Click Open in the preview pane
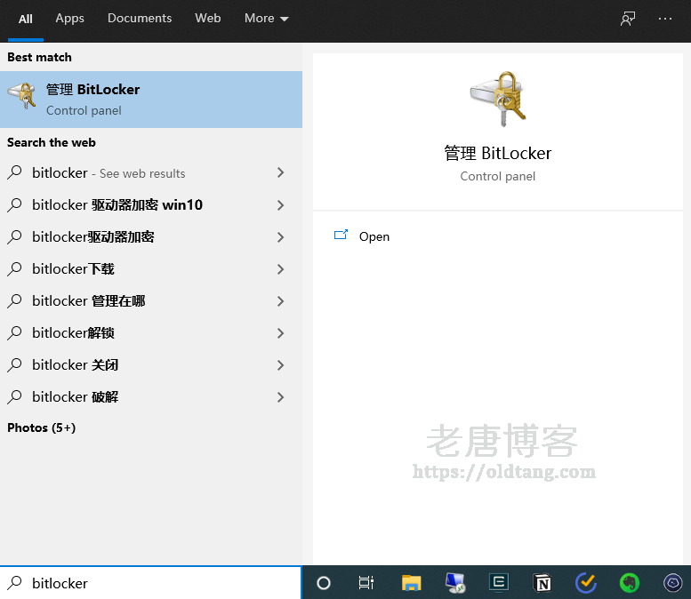This screenshot has width=691, height=599. [x=374, y=236]
